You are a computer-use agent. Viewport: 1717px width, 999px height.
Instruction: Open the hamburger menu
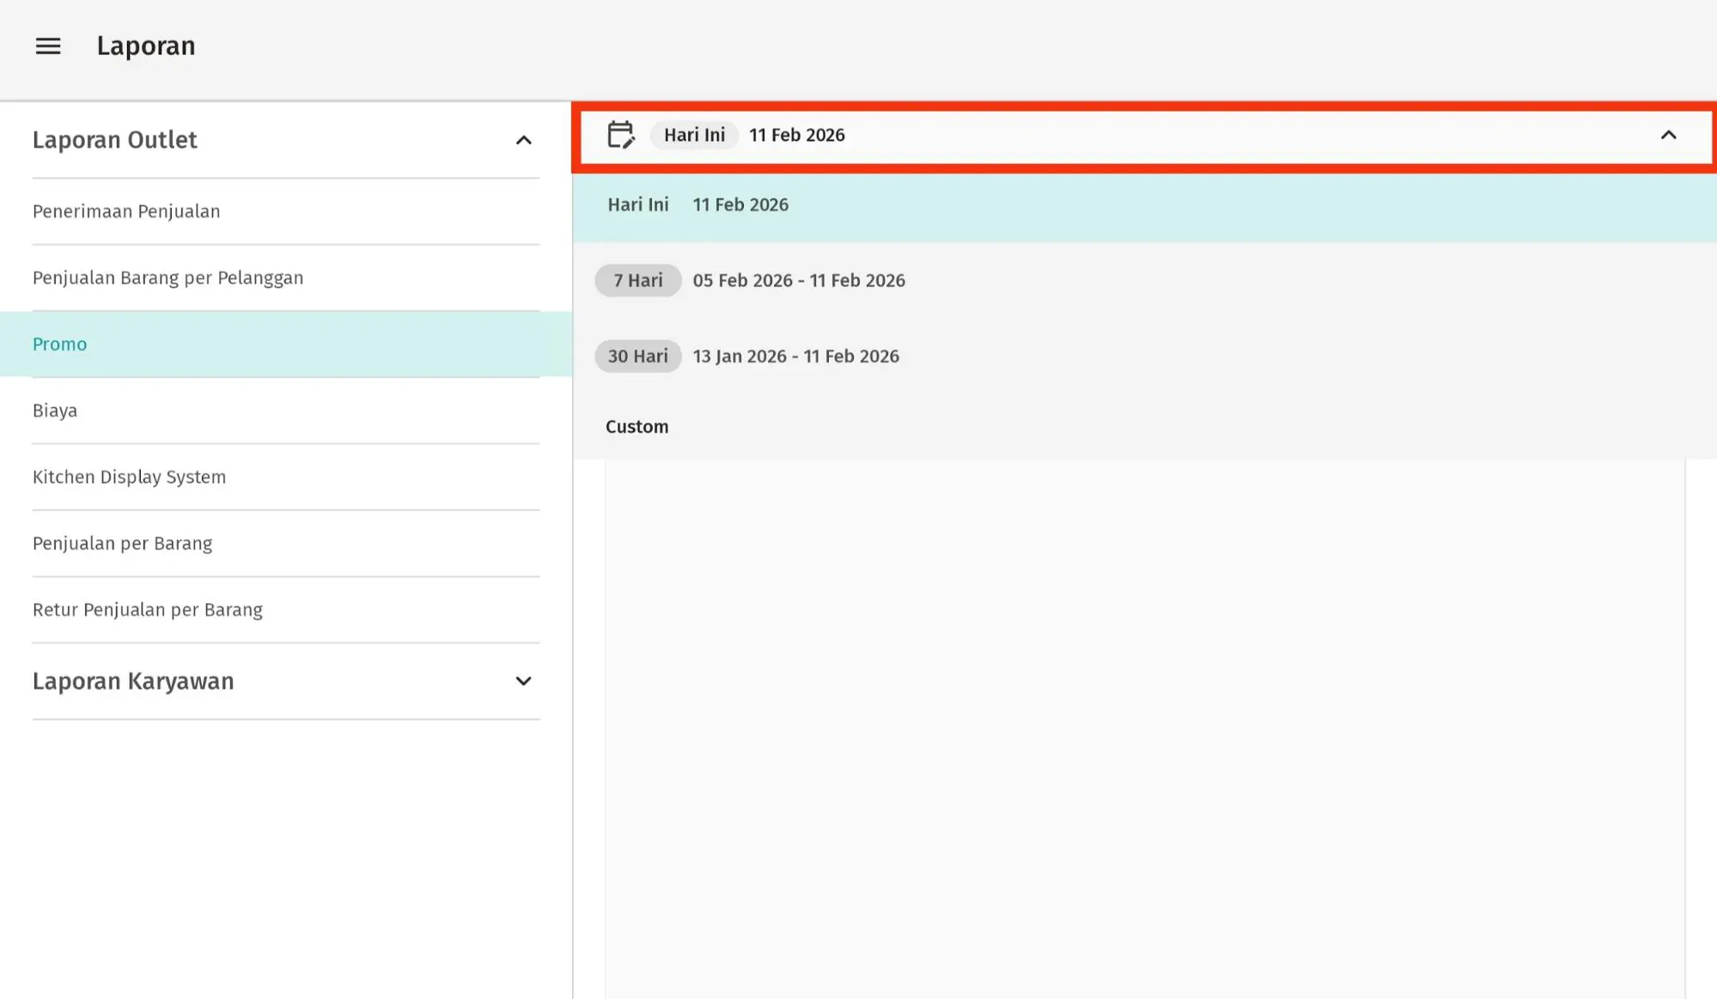coord(48,46)
